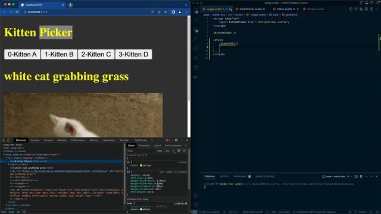Switch to DevTools Sources tab
This screenshot has width=381, height=214.
[48, 140]
